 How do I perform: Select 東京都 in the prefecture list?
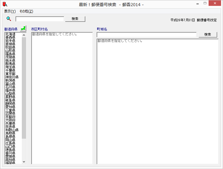[10, 74]
